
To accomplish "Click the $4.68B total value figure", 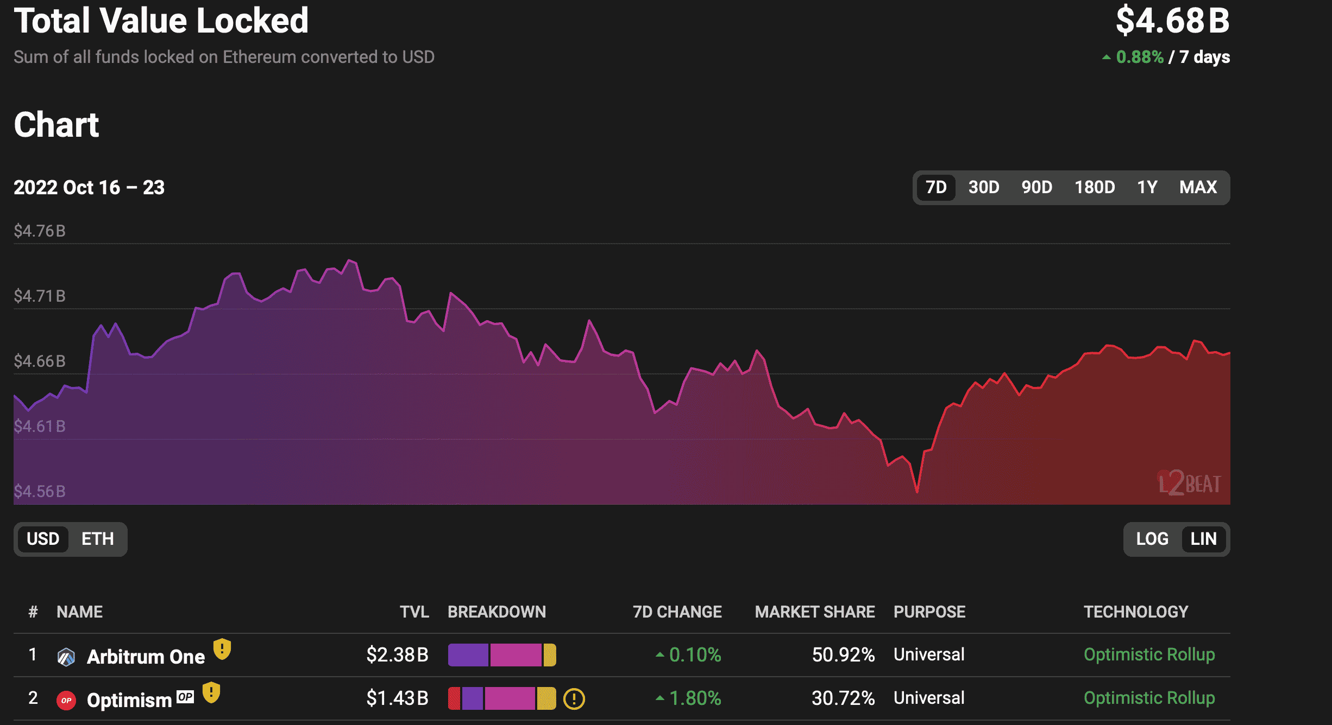I will 1173,21.
